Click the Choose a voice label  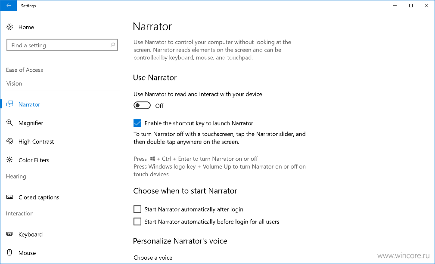point(153,258)
